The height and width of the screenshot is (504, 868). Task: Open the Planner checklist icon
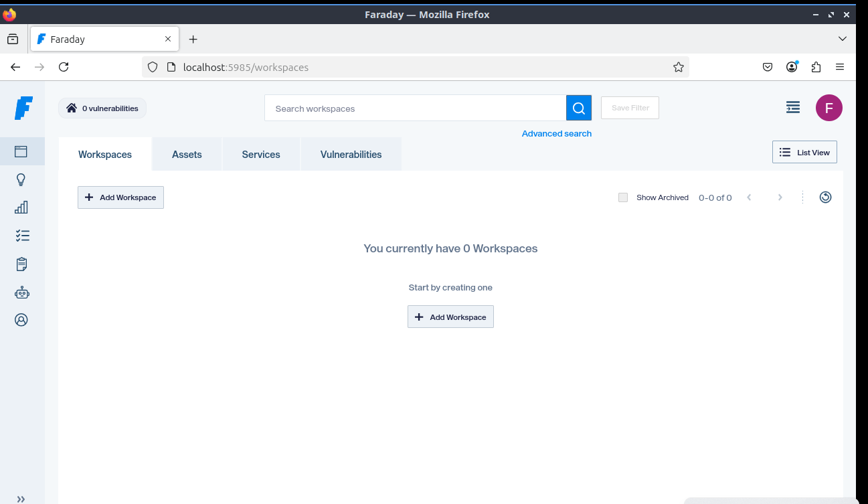pos(21,236)
